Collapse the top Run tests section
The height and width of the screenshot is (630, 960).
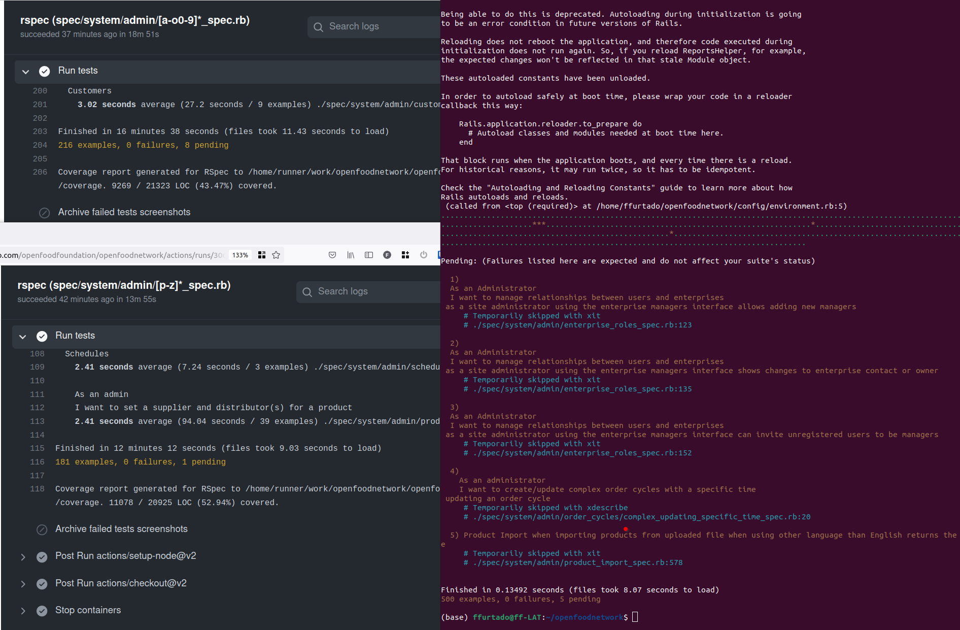pos(25,72)
